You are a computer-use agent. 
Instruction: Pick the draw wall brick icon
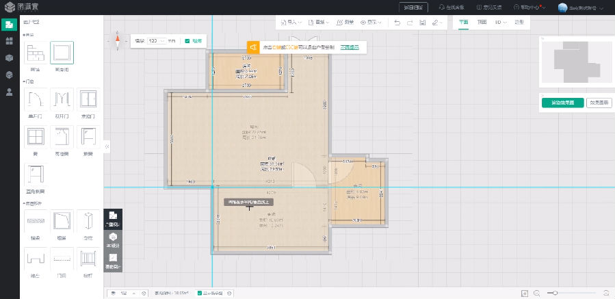(x=36, y=53)
